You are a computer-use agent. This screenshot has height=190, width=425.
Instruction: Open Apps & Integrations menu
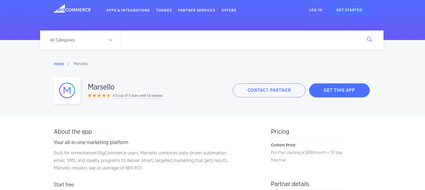click(x=128, y=10)
